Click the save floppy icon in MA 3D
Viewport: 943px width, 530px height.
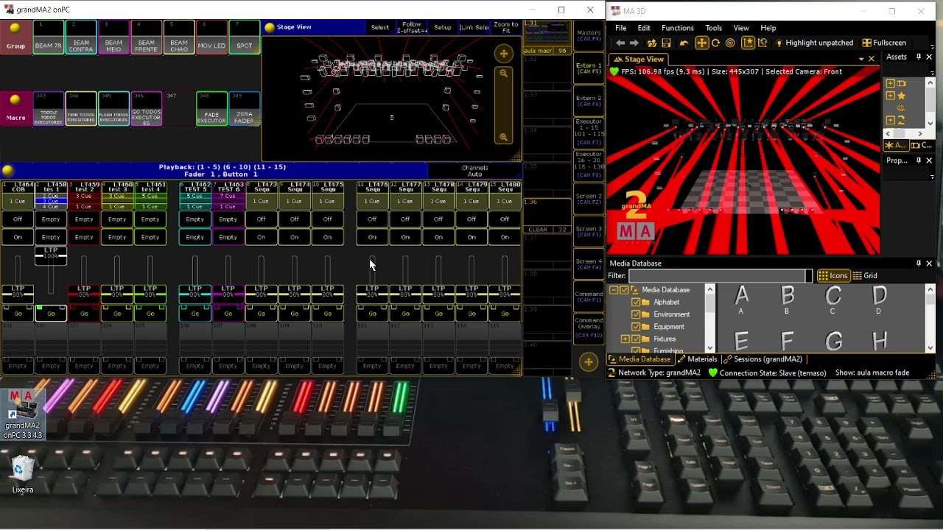(666, 43)
